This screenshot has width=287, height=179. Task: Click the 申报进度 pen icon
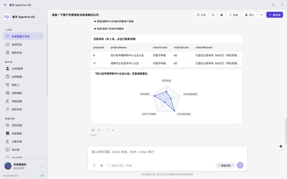[x=8, y=101]
